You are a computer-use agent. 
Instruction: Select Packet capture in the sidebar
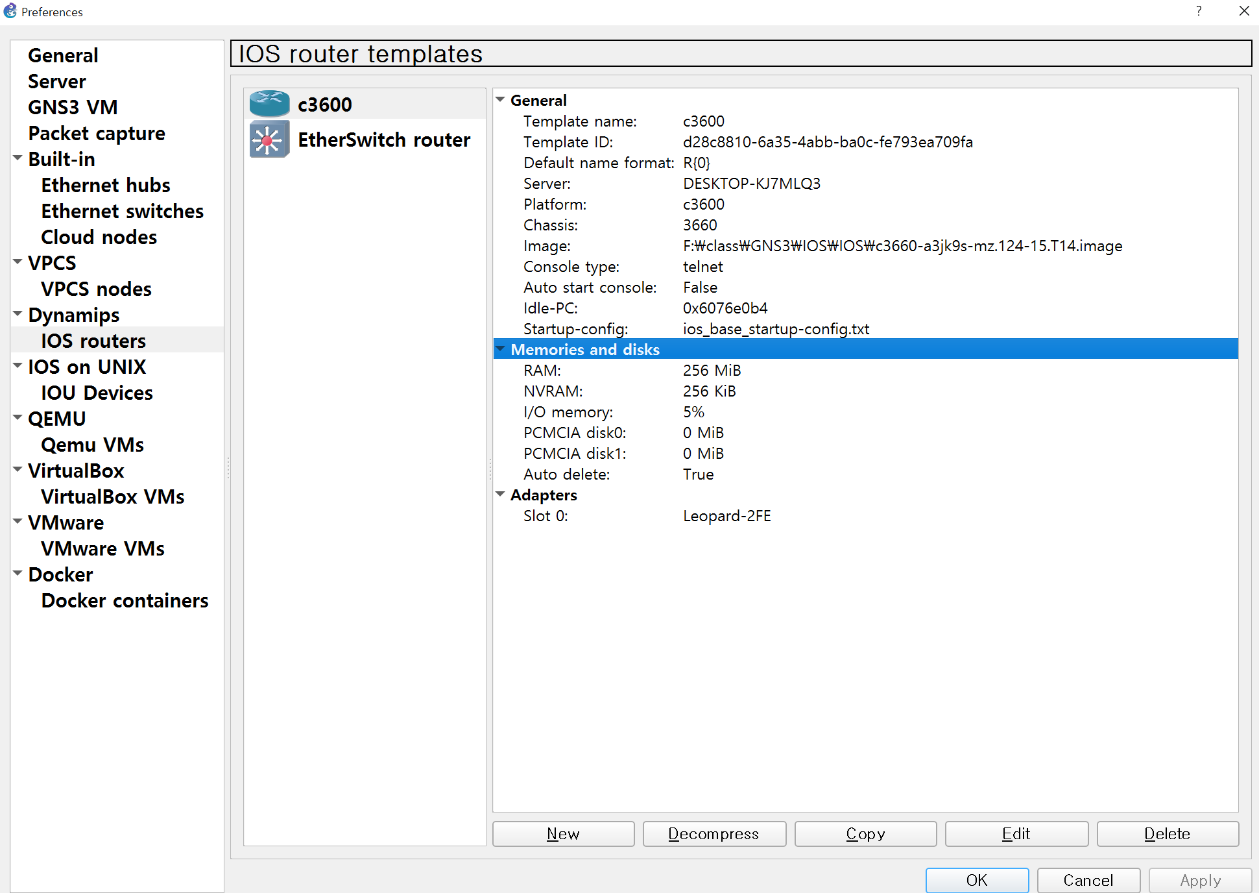click(97, 133)
